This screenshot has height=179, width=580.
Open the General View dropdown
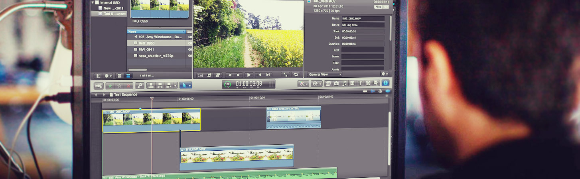coord(324,74)
